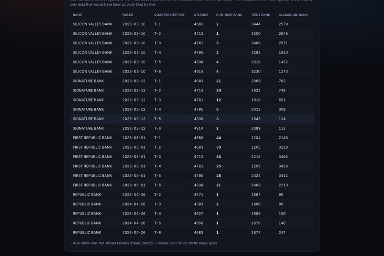Click the BANK column header
The image size is (384, 256).
tap(77, 15)
